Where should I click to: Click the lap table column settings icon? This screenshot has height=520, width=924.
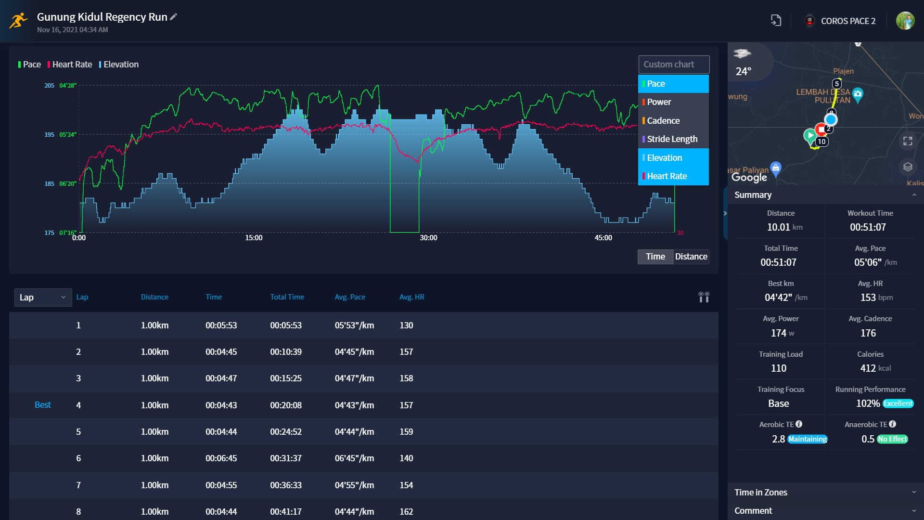704,297
